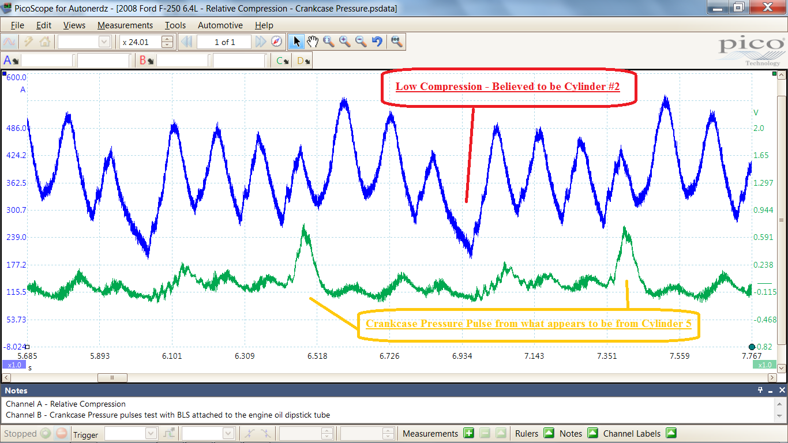Image resolution: width=788 pixels, height=443 pixels.
Task: Click the Channel B crankcase notes line
Action: (168, 415)
